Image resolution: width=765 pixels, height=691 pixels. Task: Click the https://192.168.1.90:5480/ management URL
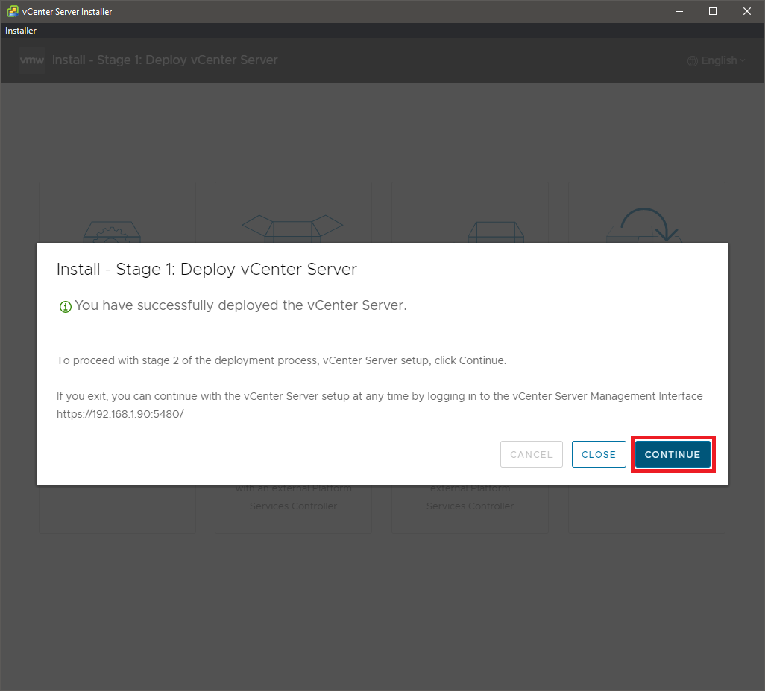(x=120, y=414)
